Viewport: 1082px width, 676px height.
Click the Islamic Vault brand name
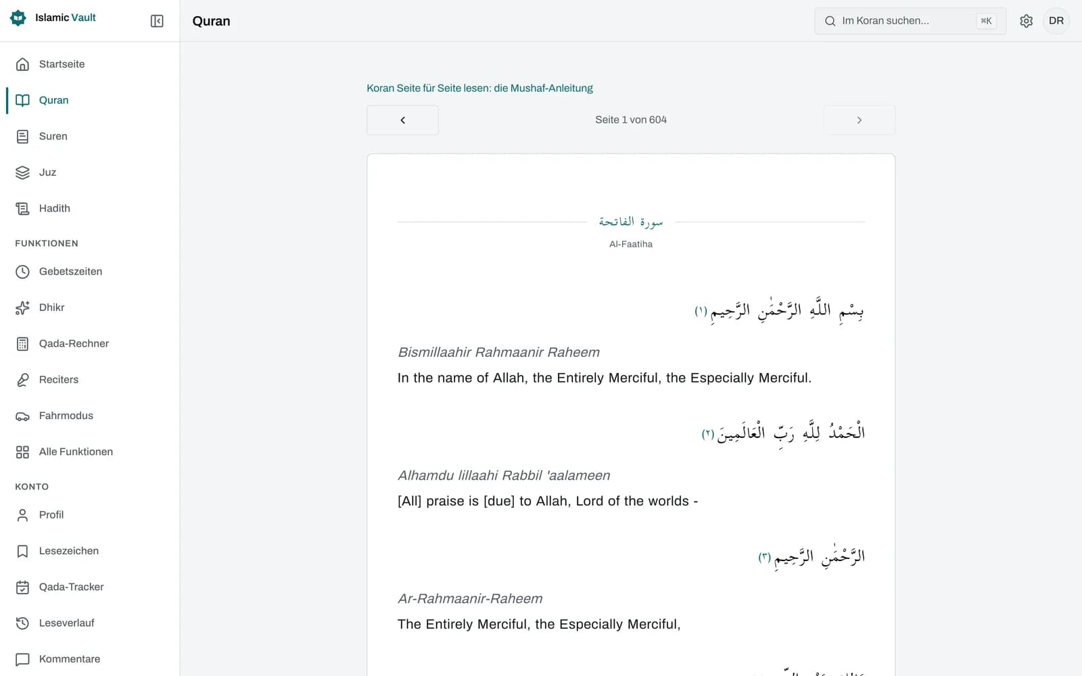66,18
